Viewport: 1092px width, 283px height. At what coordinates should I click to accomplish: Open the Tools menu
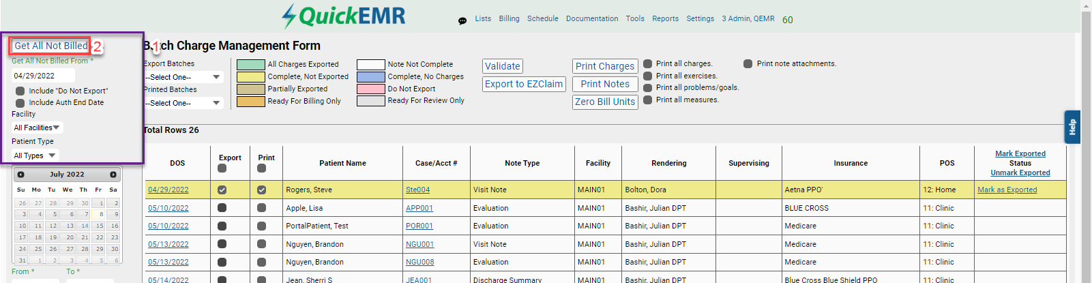(x=635, y=18)
